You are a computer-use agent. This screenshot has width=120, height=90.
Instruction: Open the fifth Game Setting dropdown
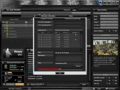(x=109, y=28)
